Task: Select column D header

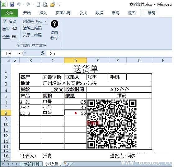Action: point(75,61)
